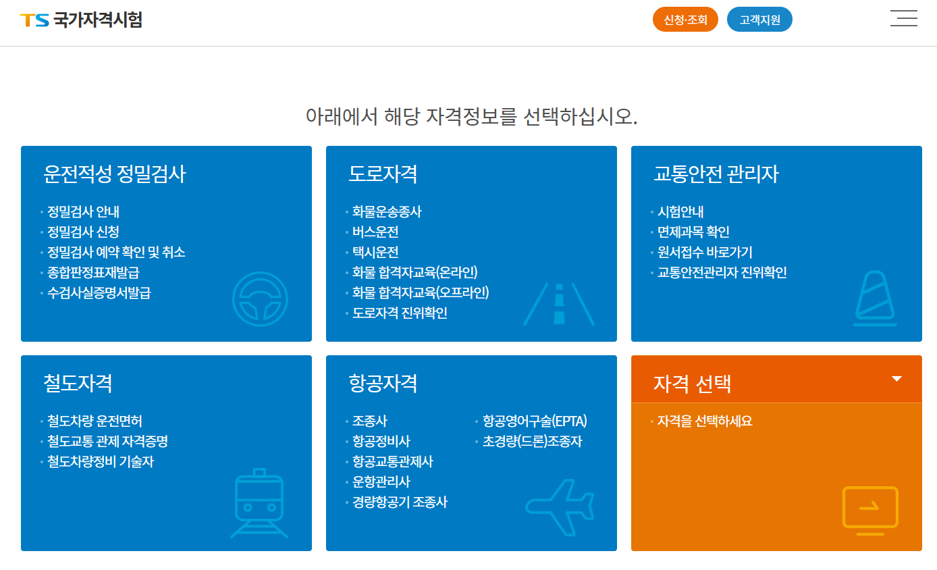This screenshot has width=937, height=570.
Task: Select 운항관리사 link
Action: click(381, 482)
